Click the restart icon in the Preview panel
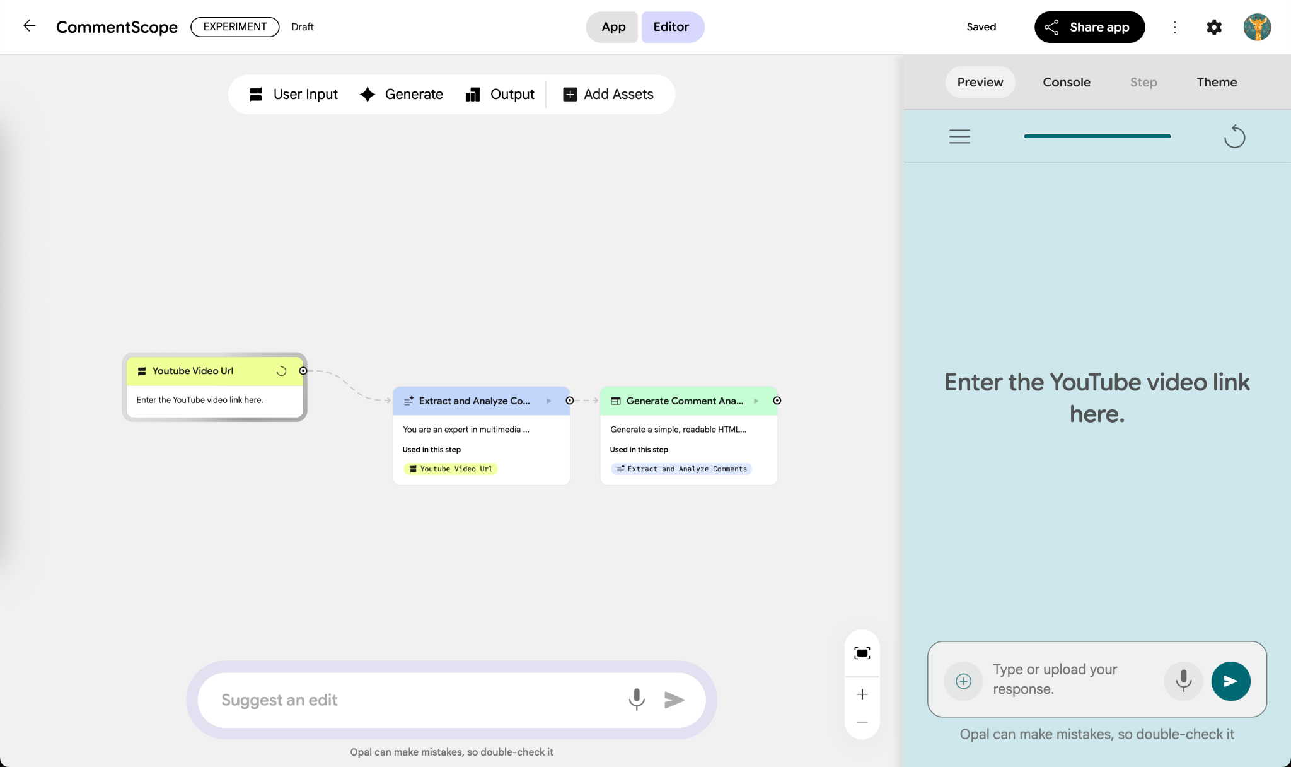This screenshot has width=1291, height=767. tap(1234, 136)
